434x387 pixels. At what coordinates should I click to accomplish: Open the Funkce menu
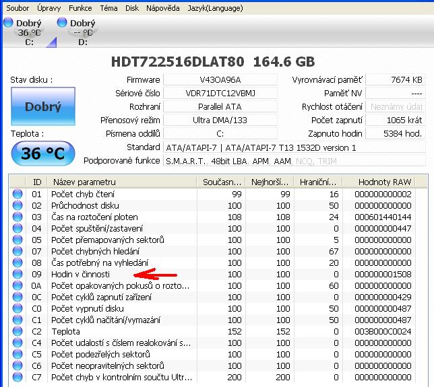coord(80,8)
